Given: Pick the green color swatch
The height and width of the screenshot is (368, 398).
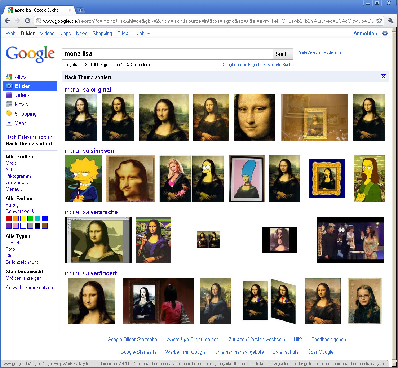Looking at the screenshot, I should (30, 218).
